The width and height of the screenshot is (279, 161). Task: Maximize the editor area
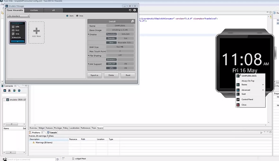270,13
